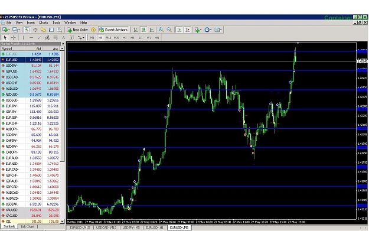The image size is (369, 231).
Task: Select the Equidistant Channel tool
Action: (x=47, y=37)
